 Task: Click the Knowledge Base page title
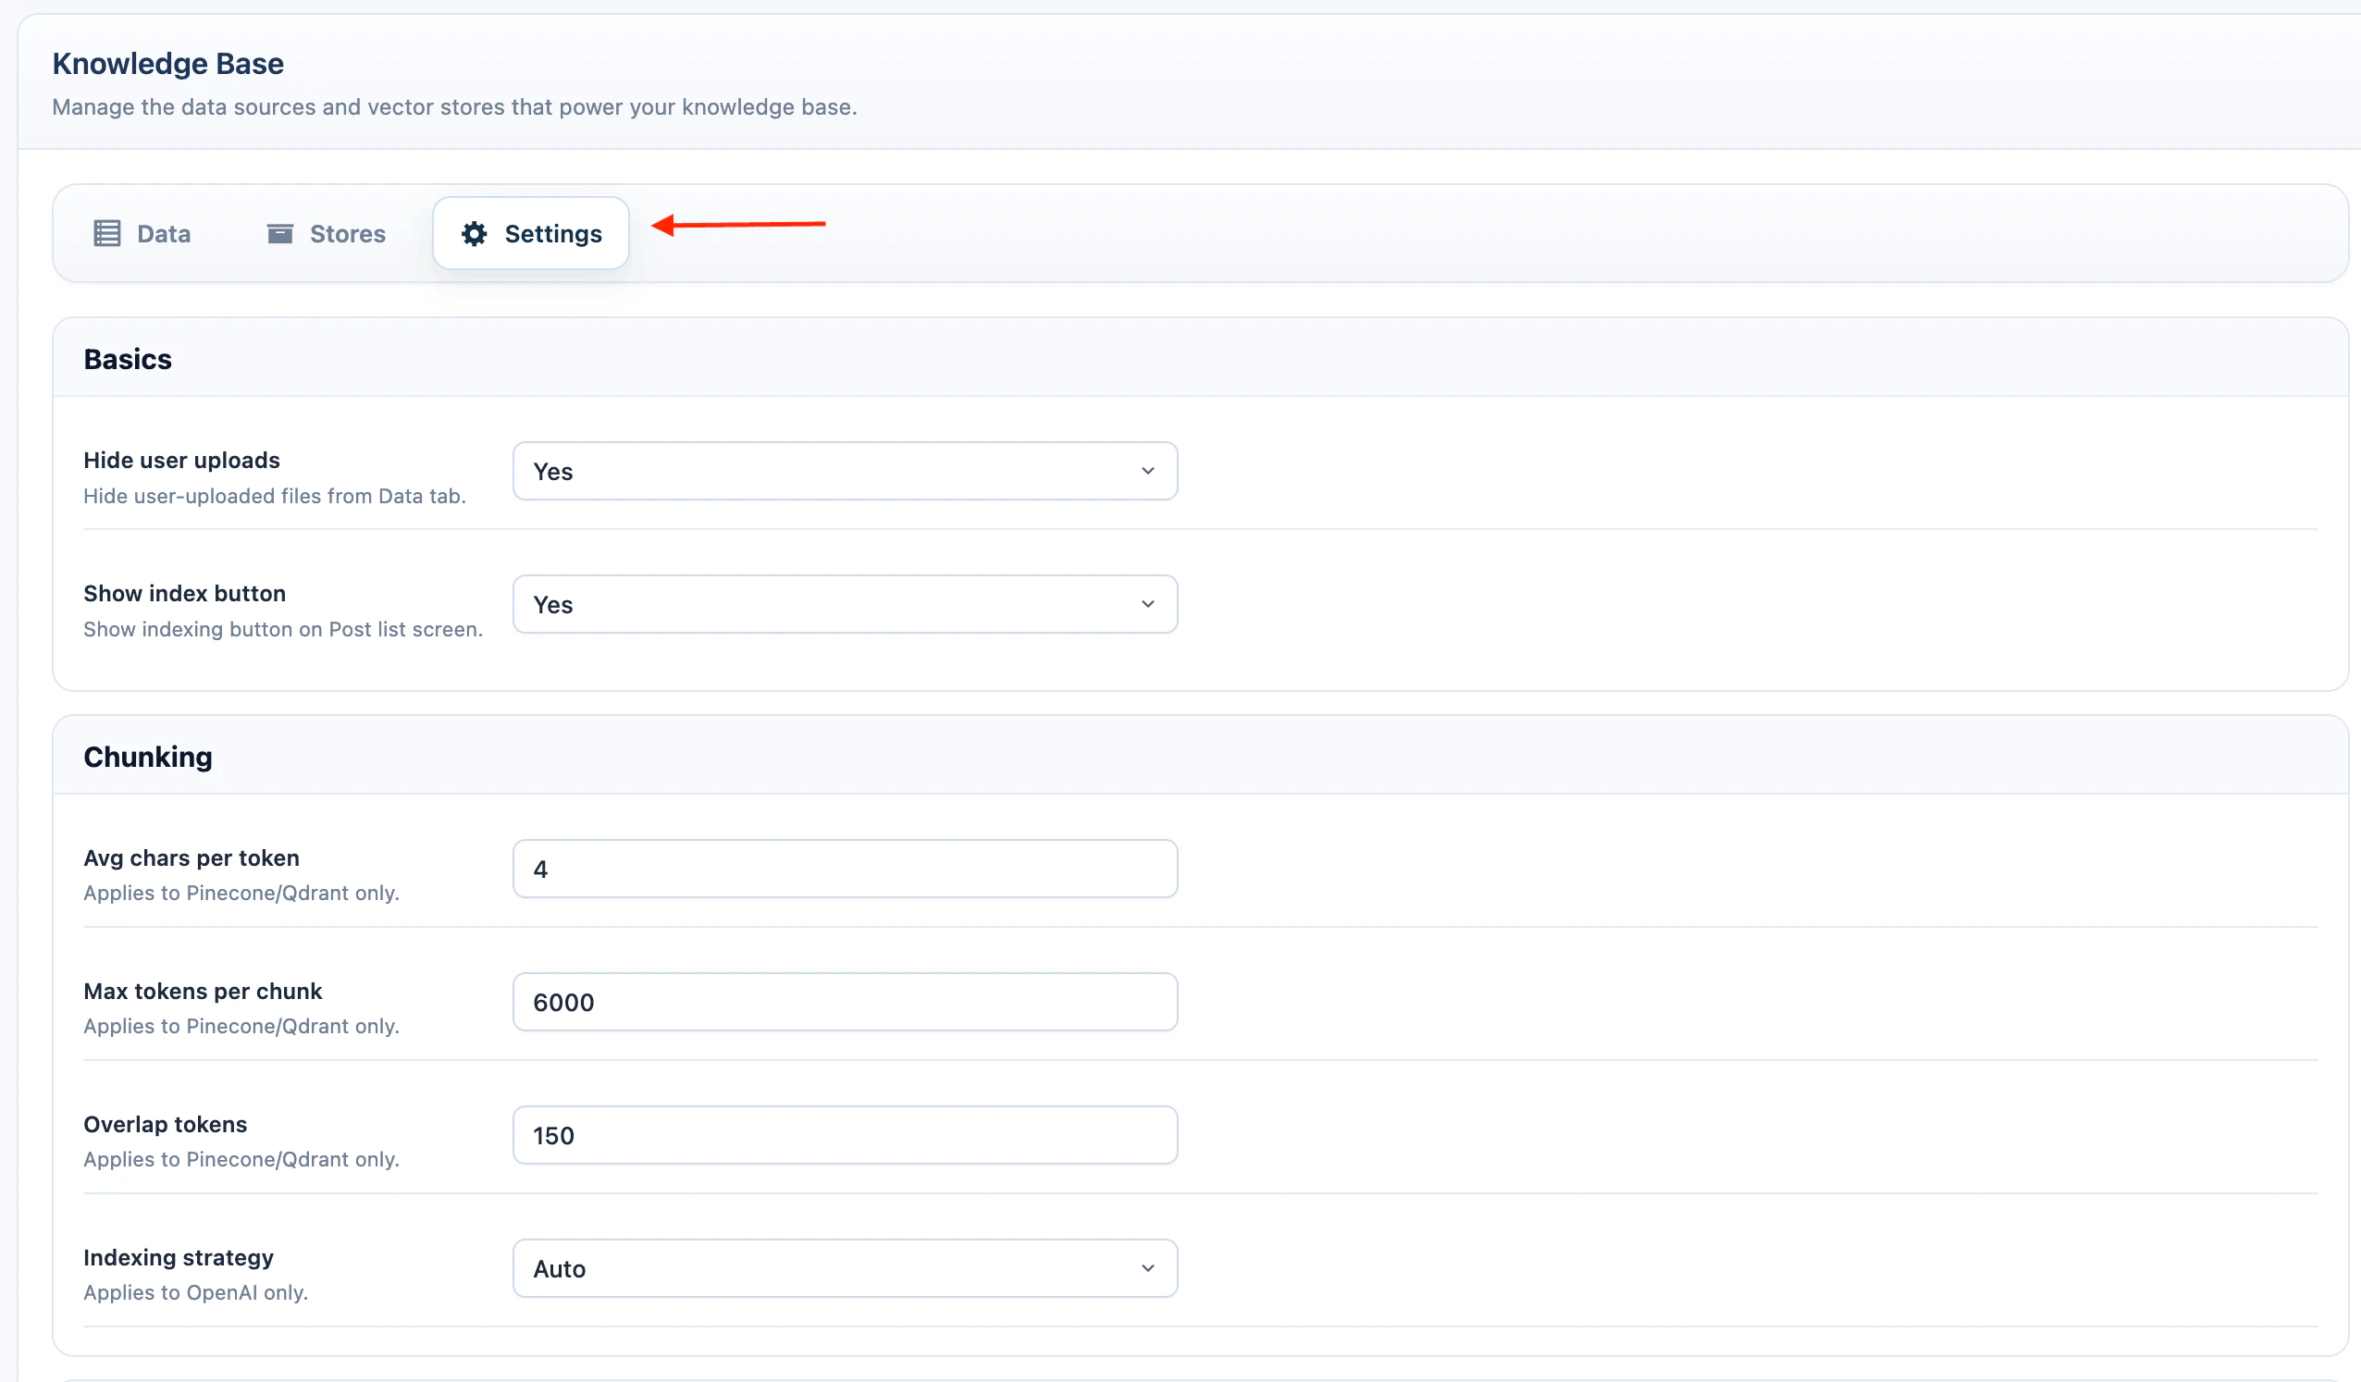[167, 64]
